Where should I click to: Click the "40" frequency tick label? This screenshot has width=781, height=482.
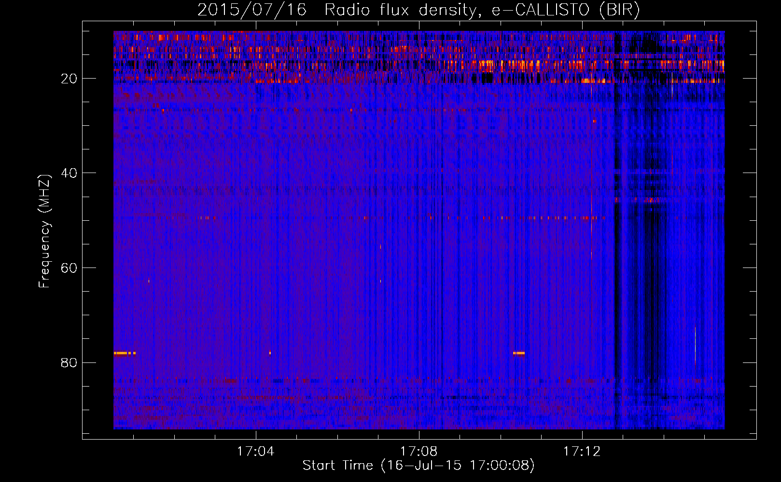[69, 173]
